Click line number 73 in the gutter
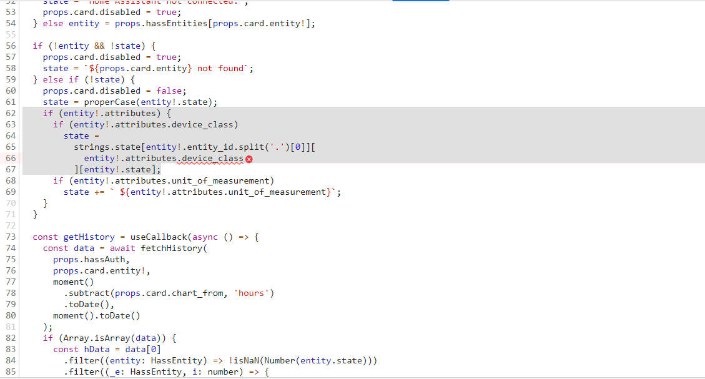The image size is (705, 379). [x=10, y=237]
